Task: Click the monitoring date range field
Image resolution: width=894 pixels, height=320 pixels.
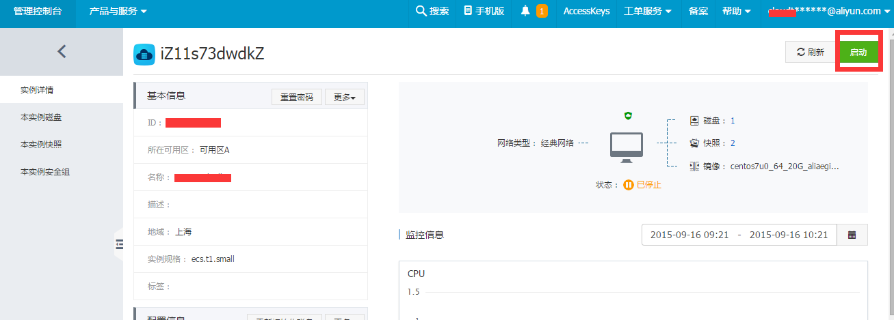Action: [x=739, y=235]
